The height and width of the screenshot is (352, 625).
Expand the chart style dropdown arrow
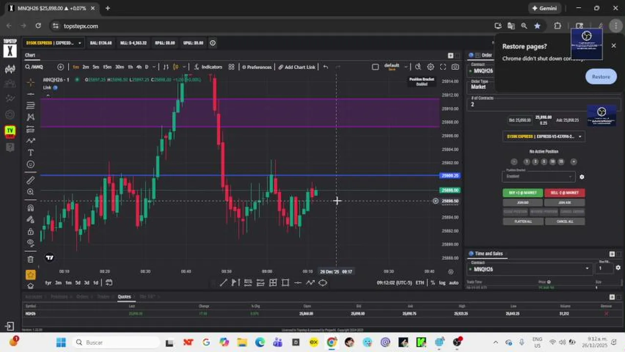click(183, 67)
